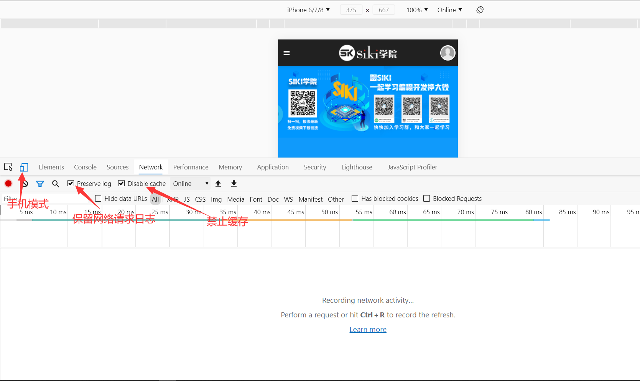Filter requests by WS type

[x=289, y=199]
